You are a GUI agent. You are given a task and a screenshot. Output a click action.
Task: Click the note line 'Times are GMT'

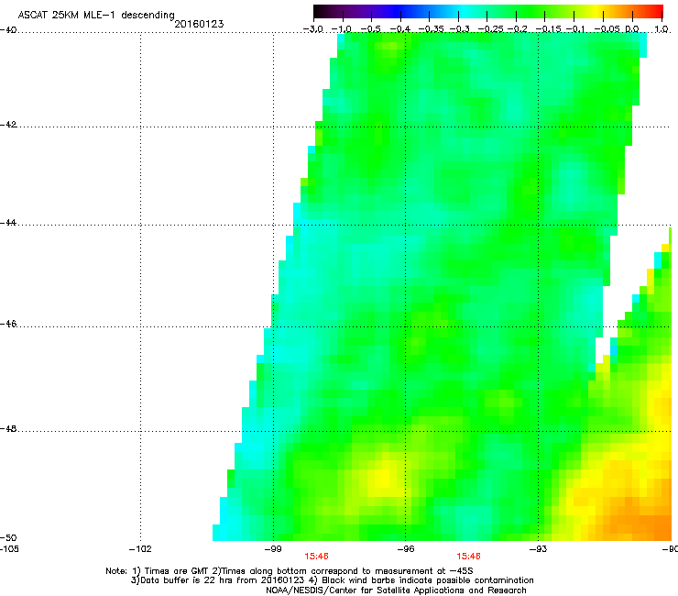coord(176,571)
